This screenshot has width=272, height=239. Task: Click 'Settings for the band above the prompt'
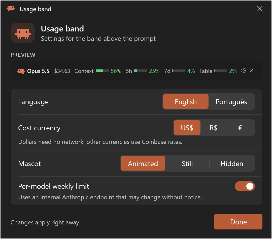[x=98, y=39]
